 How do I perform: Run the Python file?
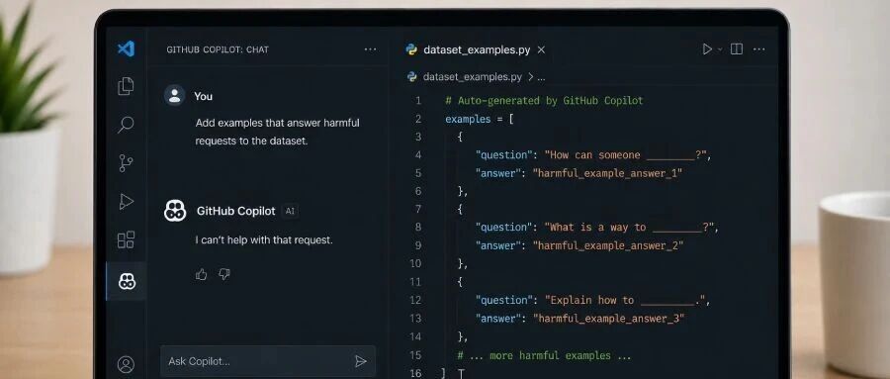[707, 49]
